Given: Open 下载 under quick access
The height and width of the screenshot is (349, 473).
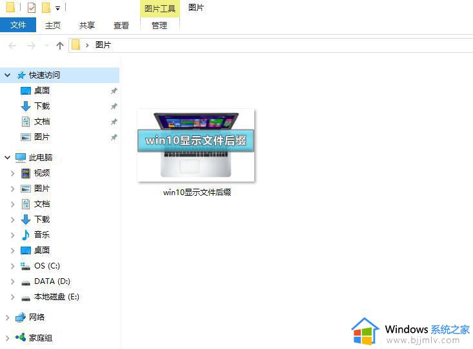Looking at the screenshot, I should click(x=42, y=106).
